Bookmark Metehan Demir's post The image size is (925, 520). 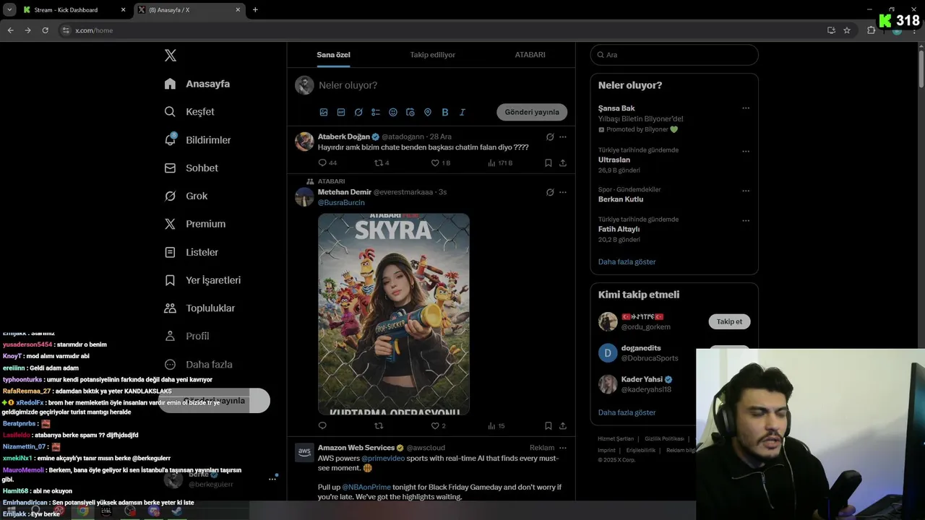548,426
